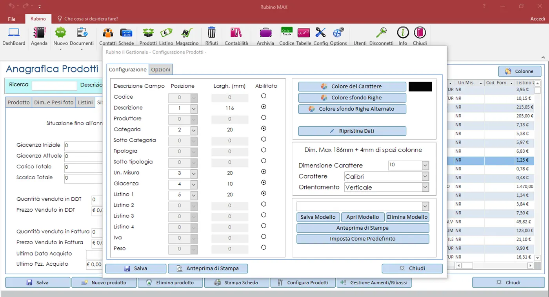Viewport: 549px width, 297px height.
Task: Toggle the Categoria Abilitato radio button
Action: pyautogui.click(x=264, y=128)
